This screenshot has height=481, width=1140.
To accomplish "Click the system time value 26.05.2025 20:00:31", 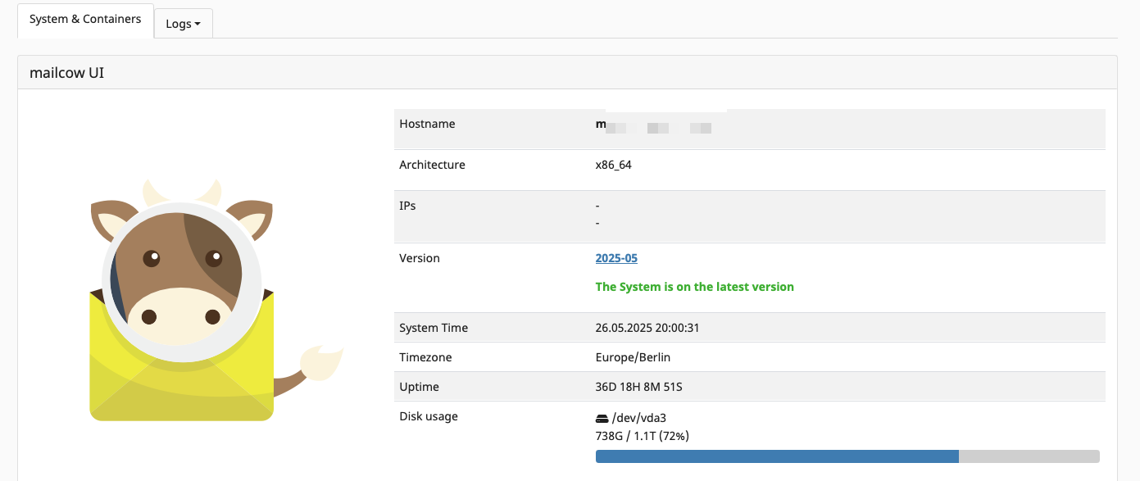I will (647, 328).
